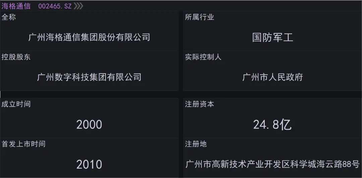362x178 pixels.
Task: Select the 成立时间 field label
Action: coord(16,104)
